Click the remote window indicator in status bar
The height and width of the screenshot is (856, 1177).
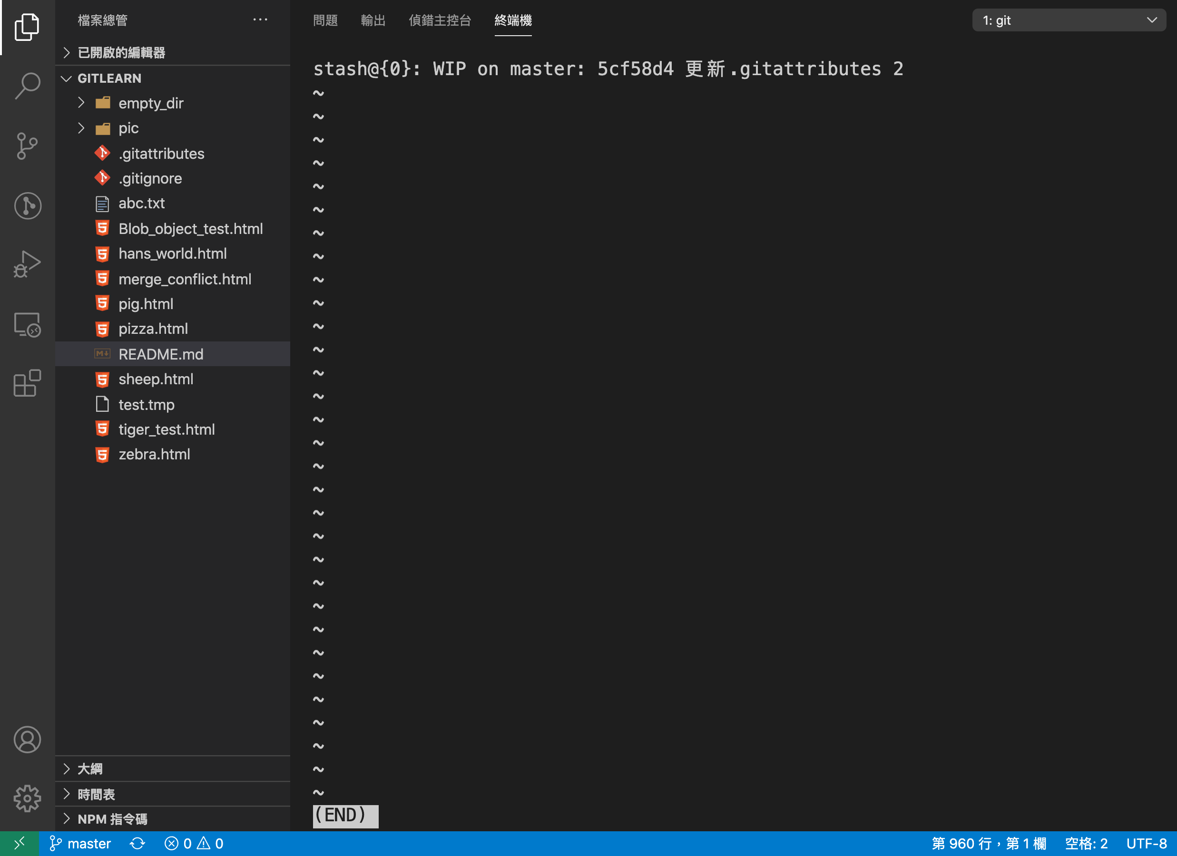point(19,844)
